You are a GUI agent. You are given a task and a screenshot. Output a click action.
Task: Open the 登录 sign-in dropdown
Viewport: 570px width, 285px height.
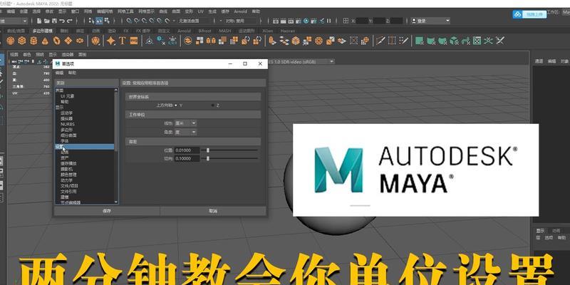431,21
